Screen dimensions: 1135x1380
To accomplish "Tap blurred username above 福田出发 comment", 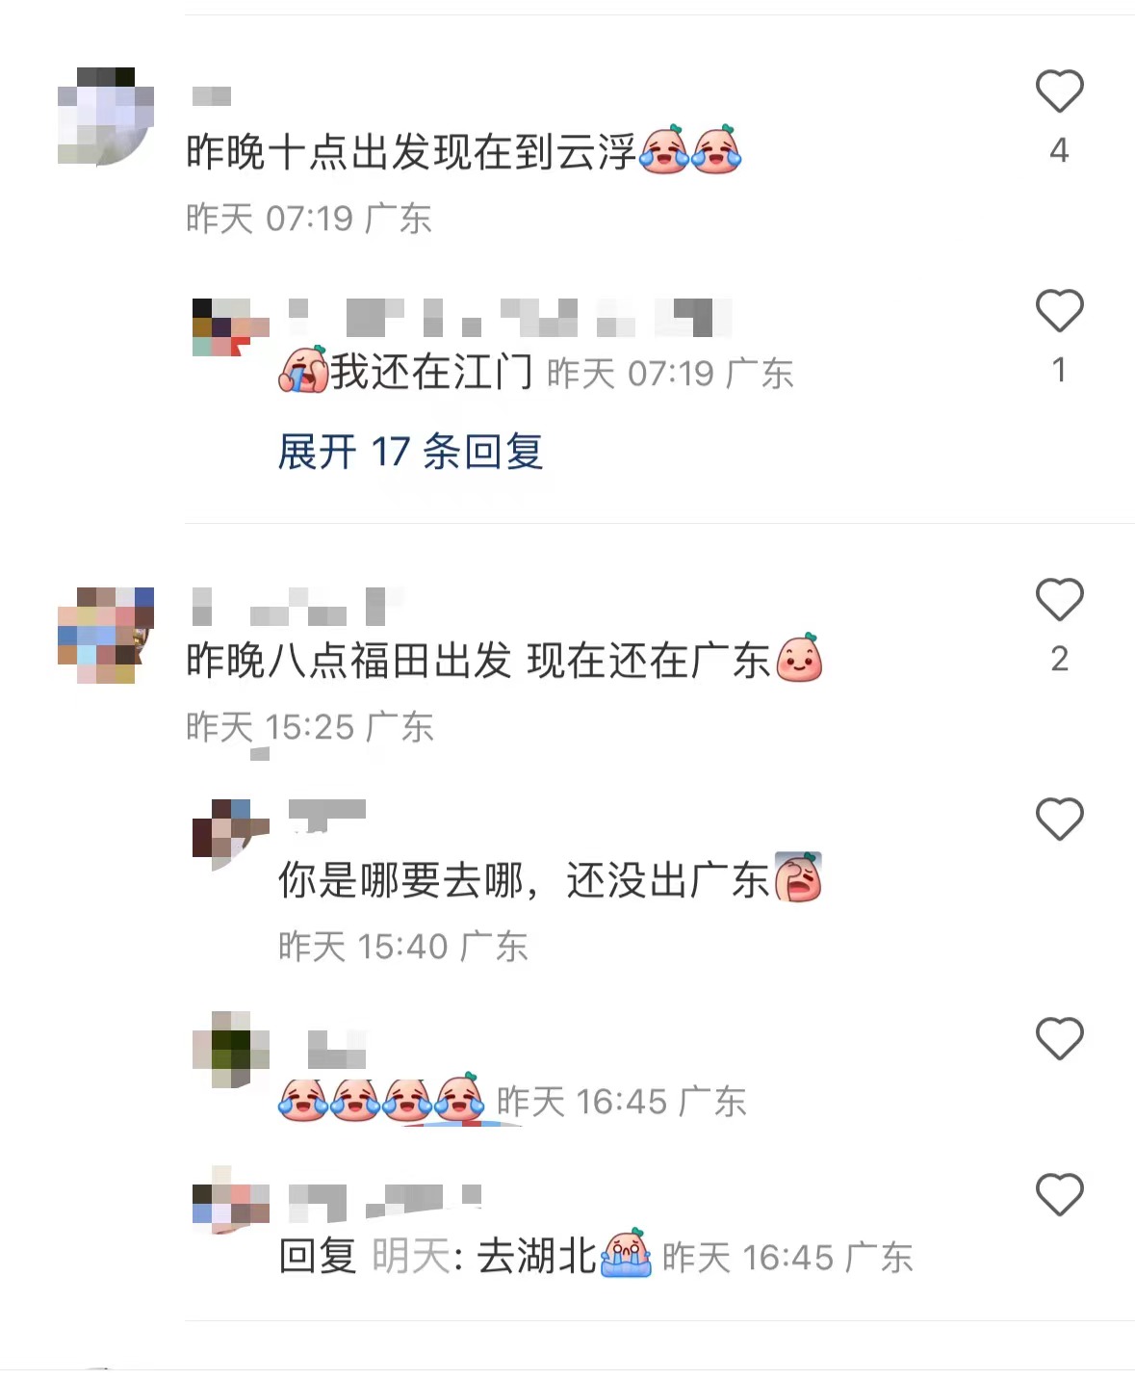I will tap(298, 607).
